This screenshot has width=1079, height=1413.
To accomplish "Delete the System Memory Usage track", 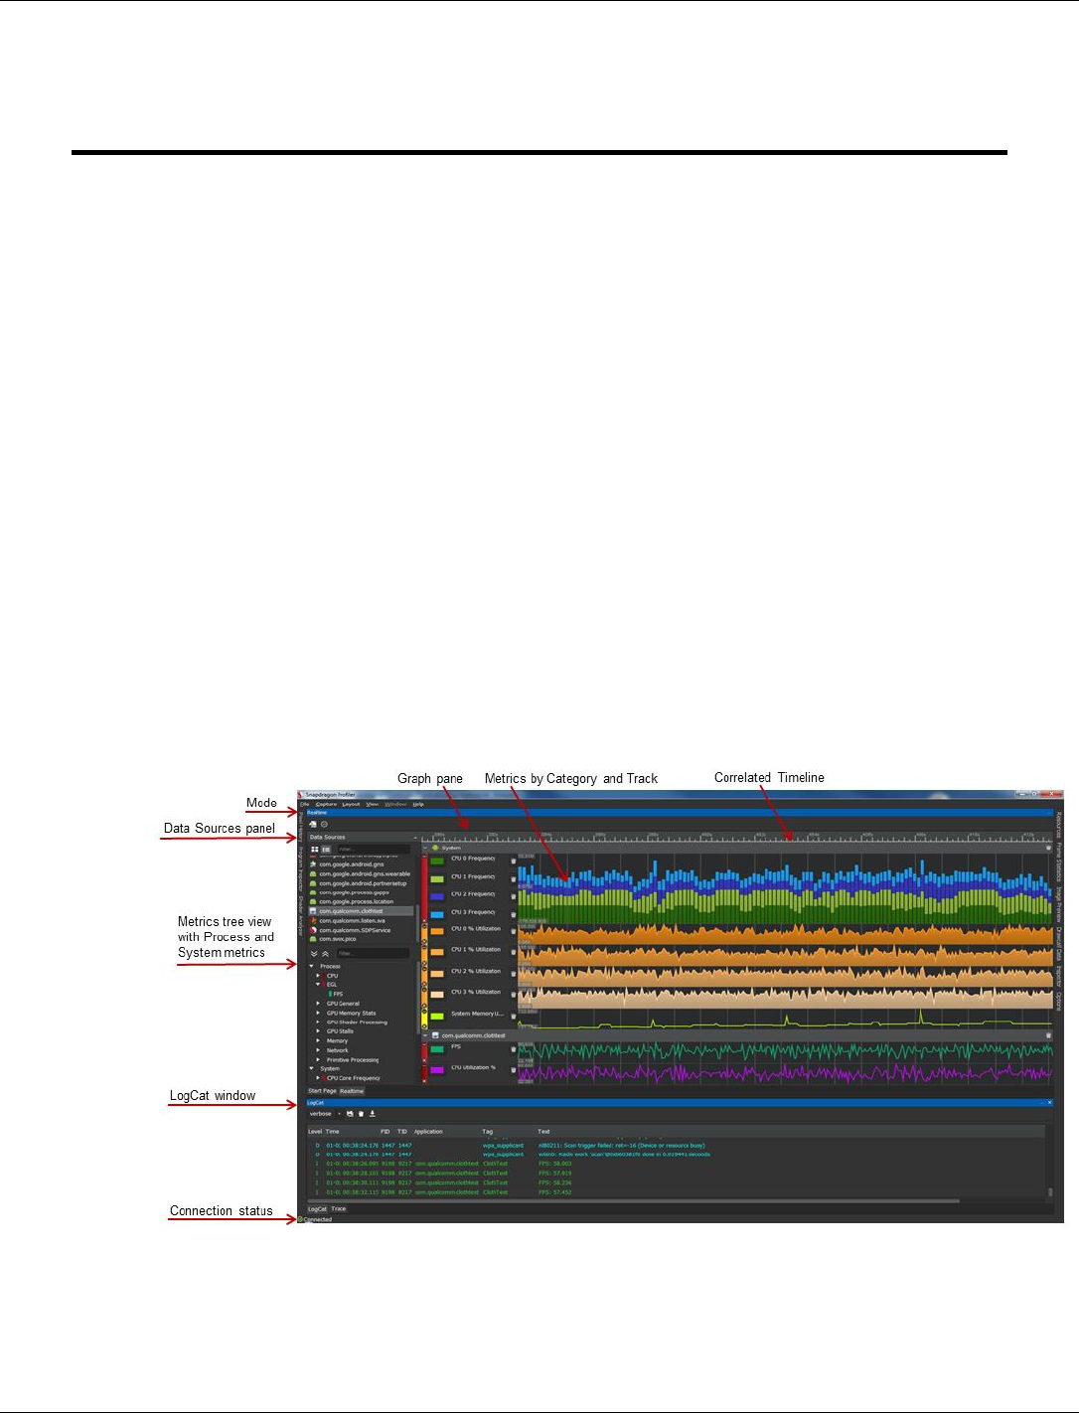I will point(514,1017).
